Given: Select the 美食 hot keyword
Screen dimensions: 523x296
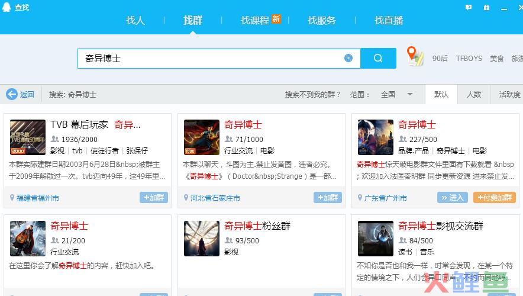Looking at the screenshot, I should coord(496,59).
